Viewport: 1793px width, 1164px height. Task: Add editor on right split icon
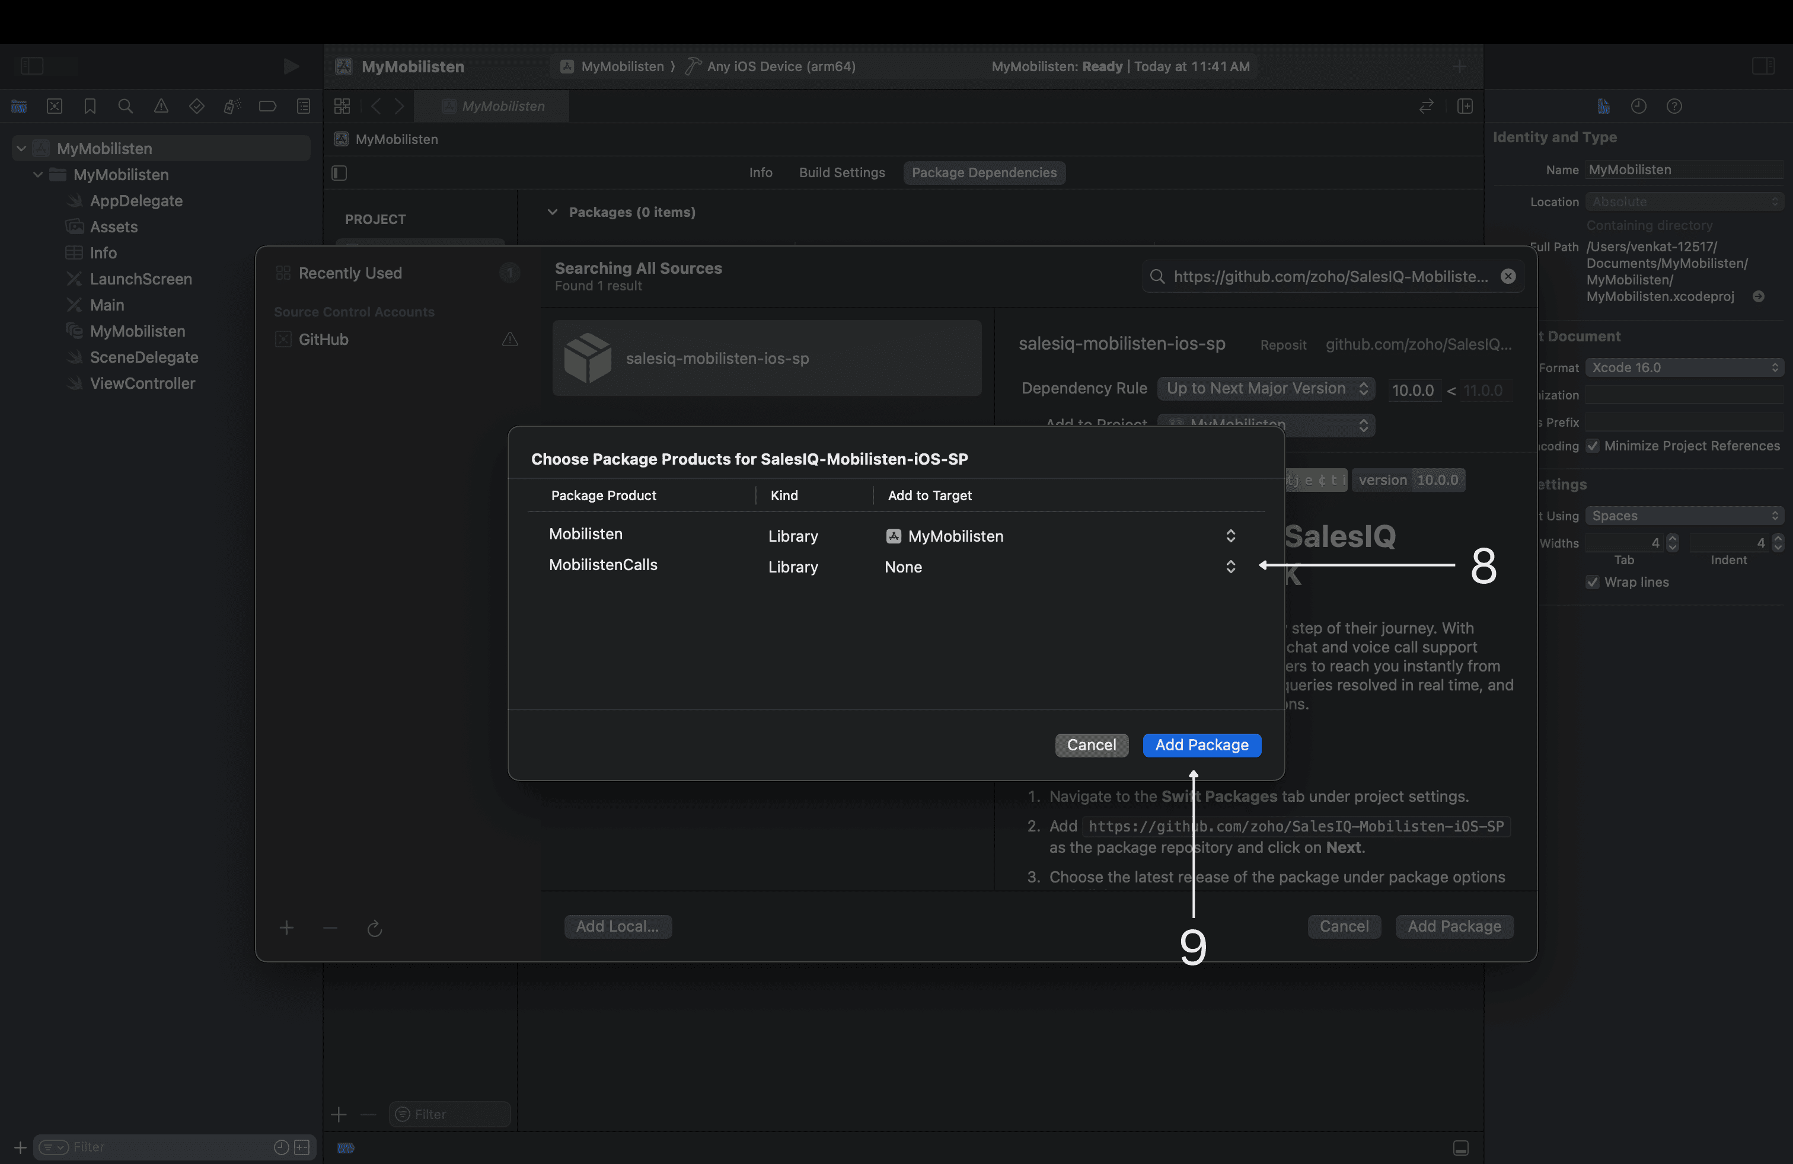[x=1465, y=106]
